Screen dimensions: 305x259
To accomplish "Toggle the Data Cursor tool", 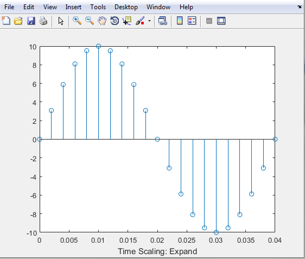I will click(x=127, y=21).
